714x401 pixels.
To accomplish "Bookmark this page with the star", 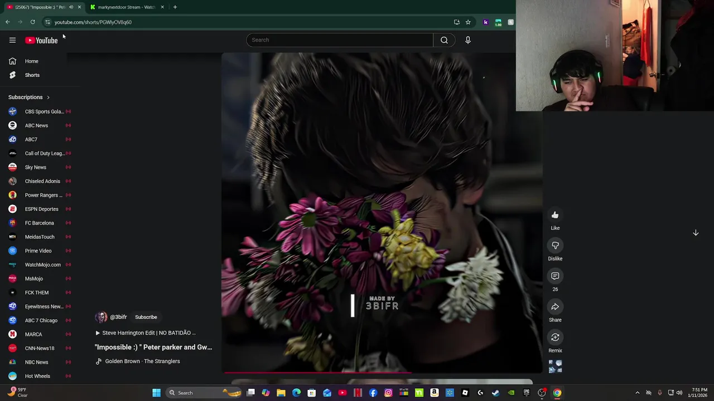I will click(x=468, y=22).
